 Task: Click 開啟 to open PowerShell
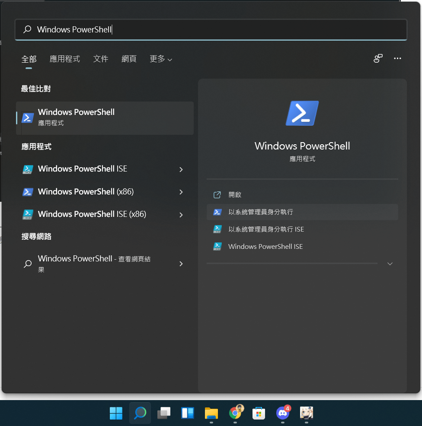235,195
